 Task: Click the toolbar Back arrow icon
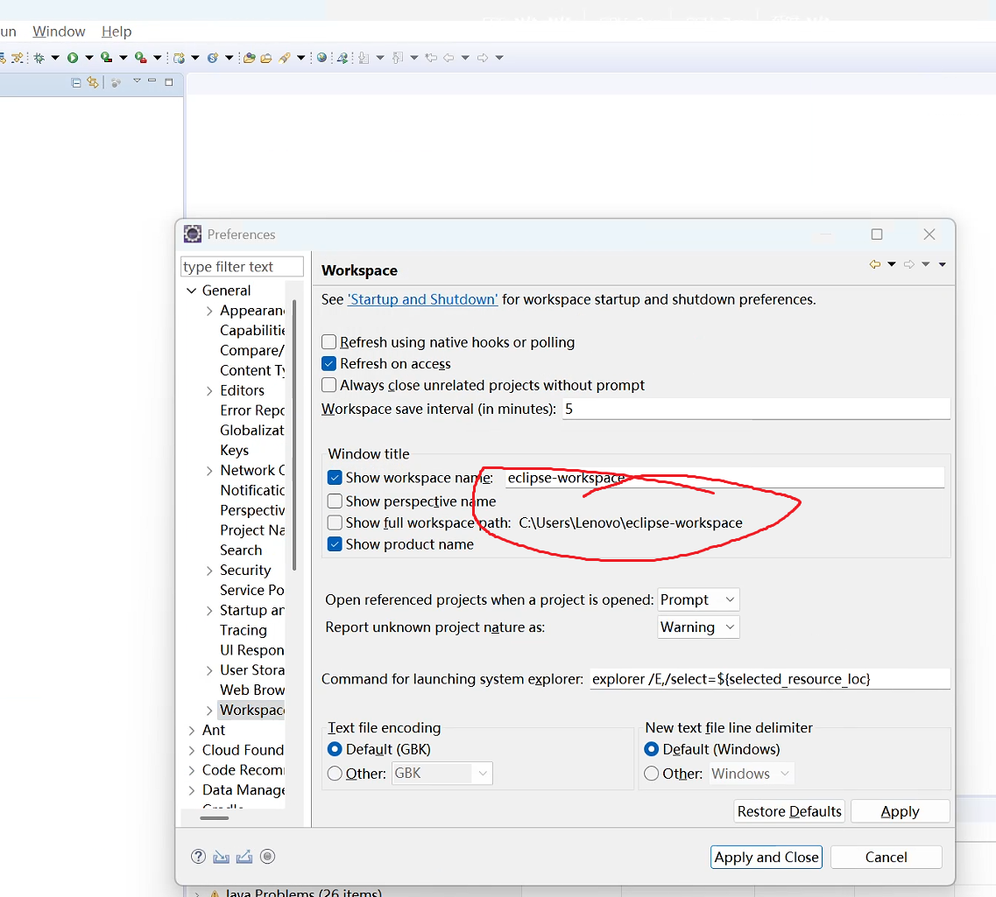pyautogui.click(x=449, y=58)
